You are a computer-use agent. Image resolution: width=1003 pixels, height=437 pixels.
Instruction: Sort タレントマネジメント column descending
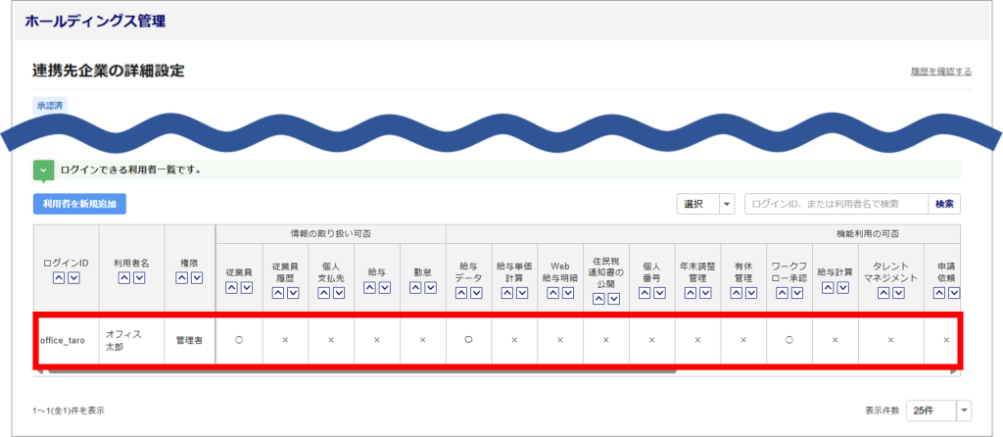click(898, 293)
